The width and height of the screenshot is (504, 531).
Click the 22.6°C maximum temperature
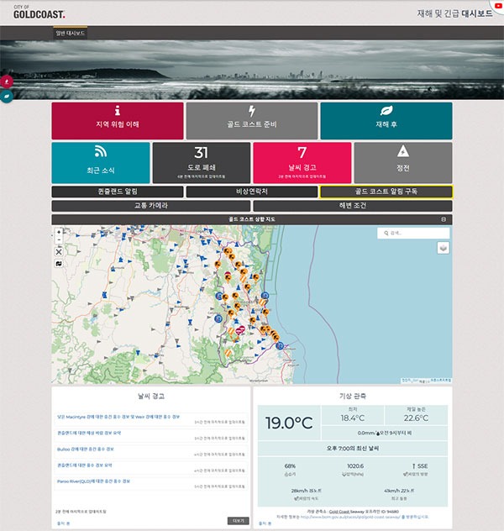416,418
